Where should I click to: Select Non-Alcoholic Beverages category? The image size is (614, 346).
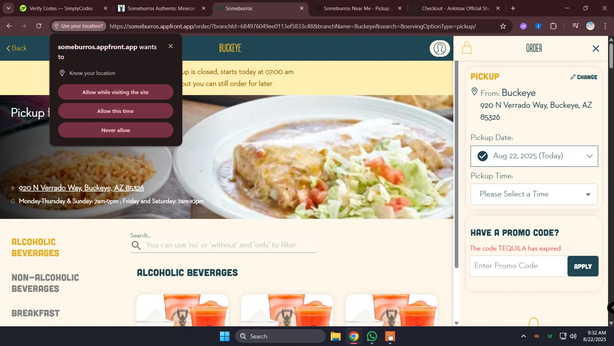coord(45,283)
